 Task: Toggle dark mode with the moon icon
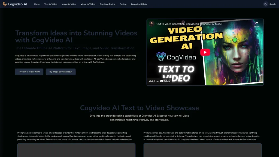click(x=265, y=4)
